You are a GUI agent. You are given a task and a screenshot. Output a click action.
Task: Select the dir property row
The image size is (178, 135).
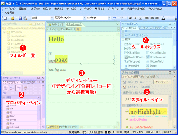(x=22, y=109)
